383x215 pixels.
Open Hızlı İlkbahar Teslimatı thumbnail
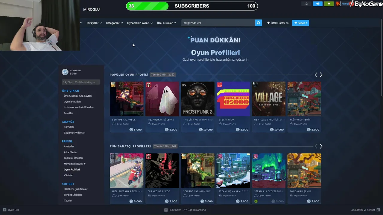tap(127, 171)
